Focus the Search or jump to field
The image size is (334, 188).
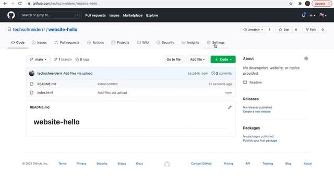coord(50,15)
